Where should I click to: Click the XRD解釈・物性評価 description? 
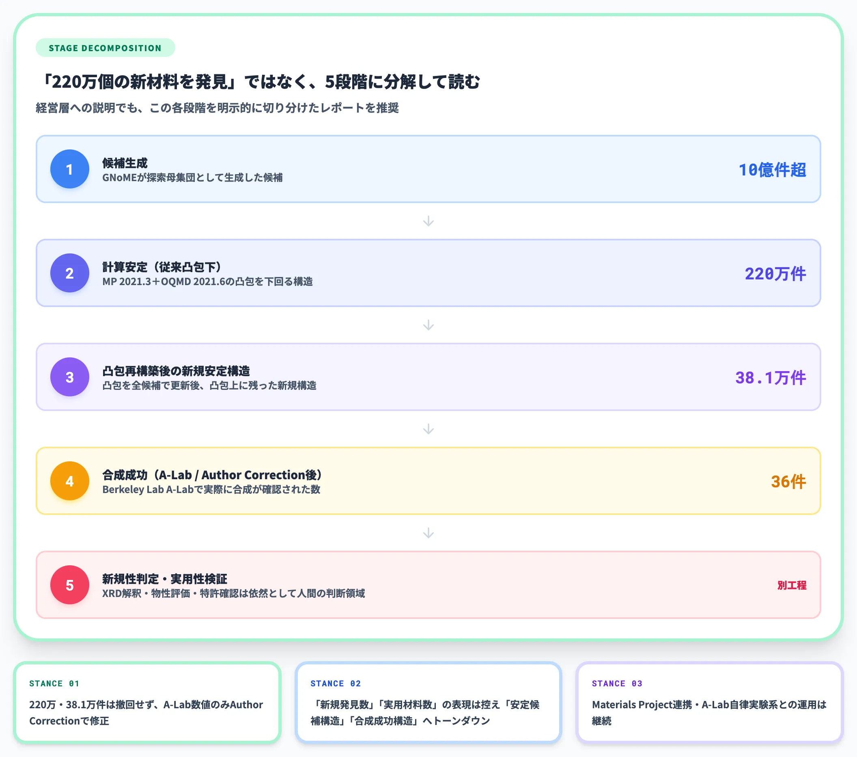[x=234, y=593]
